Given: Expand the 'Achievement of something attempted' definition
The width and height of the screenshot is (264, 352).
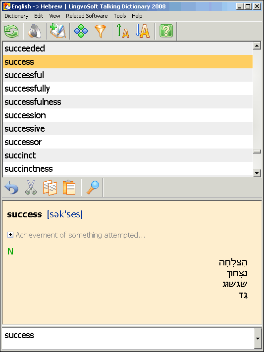Looking at the screenshot, I should [x=10, y=235].
